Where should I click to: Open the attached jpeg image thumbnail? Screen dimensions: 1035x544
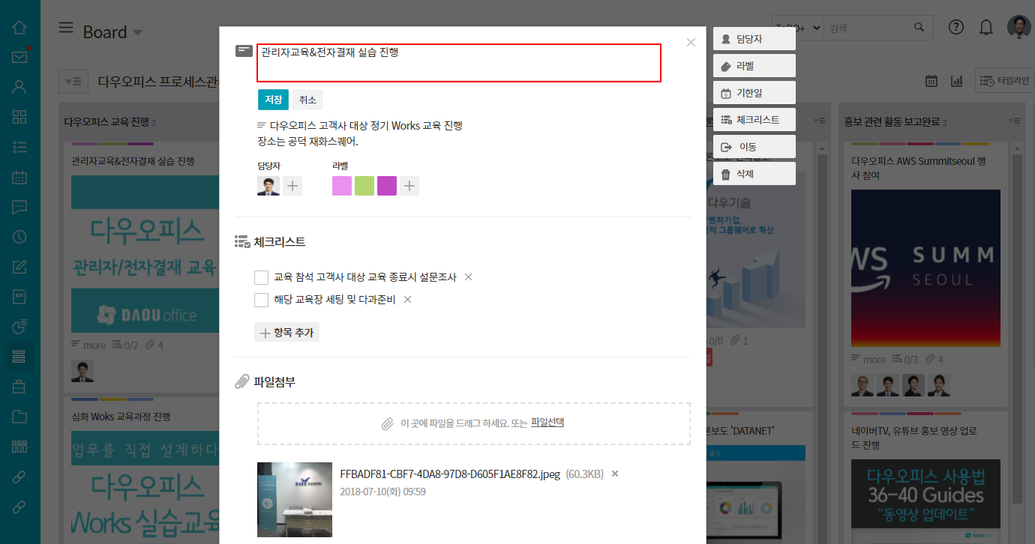click(x=295, y=499)
